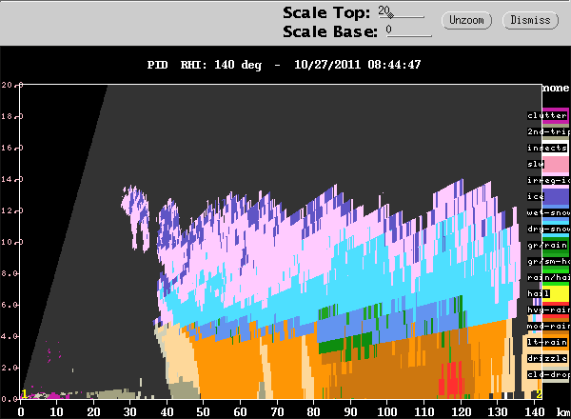Click the PID RHI 140 deg title
This screenshot has height=419, width=571.
tap(284, 65)
